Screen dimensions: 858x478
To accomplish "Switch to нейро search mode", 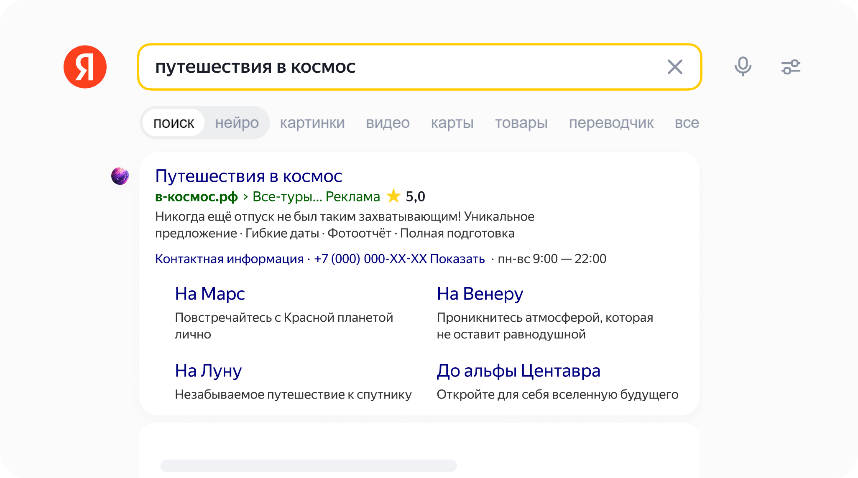I will (237, 123).
